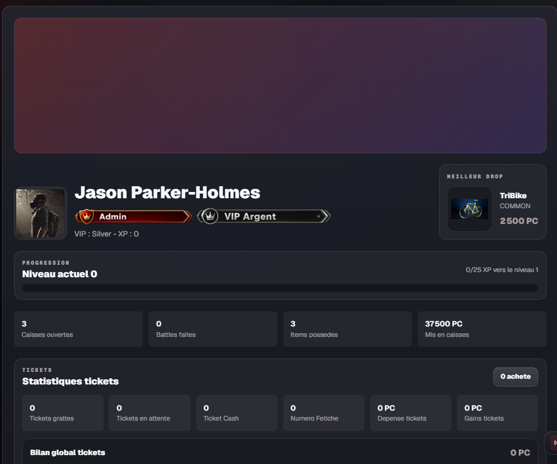Click the Admin badge crown shield icon
The width and height of the screenshot is (557, 464).
86,216
